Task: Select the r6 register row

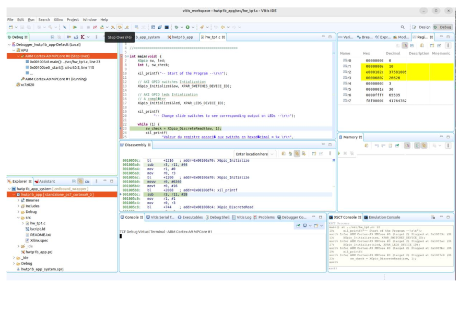Action: pyautogui.click(x=396, y=95)
